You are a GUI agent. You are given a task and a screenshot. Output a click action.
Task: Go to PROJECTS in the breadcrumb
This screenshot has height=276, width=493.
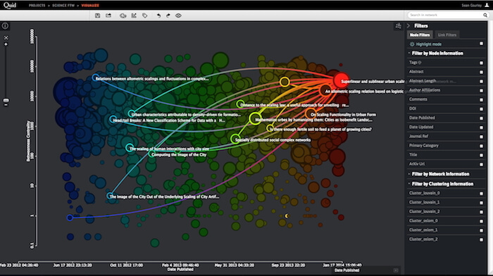pos(37,6)
